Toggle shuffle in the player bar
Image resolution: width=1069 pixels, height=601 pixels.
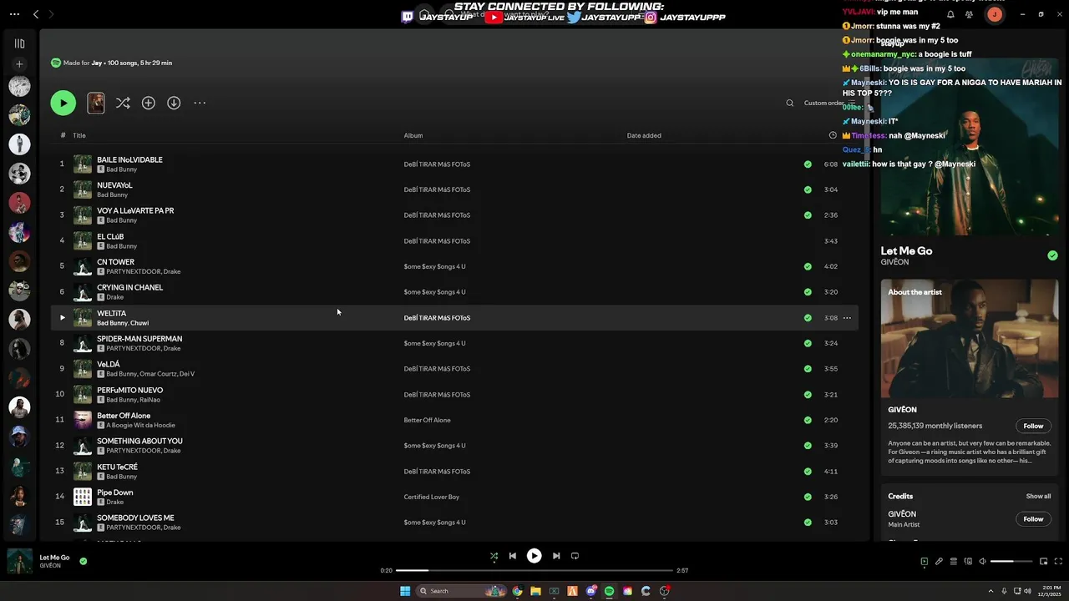494,556
